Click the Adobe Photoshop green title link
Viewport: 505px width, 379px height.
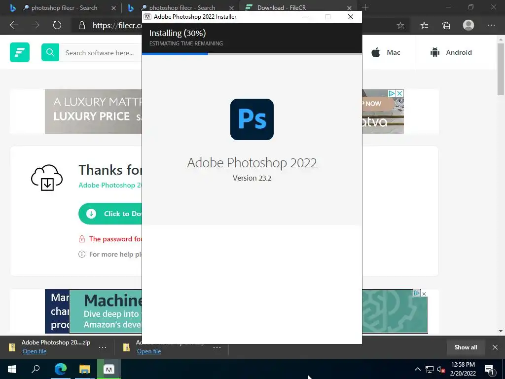point(110,185)
